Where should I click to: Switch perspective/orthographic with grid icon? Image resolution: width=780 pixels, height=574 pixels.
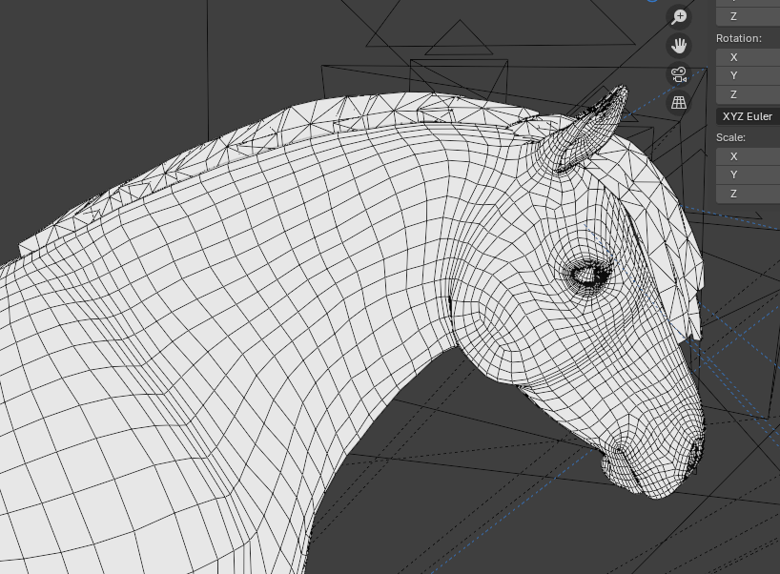(x=679, y=103)
